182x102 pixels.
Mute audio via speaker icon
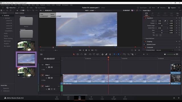click(x=165, y=54)
